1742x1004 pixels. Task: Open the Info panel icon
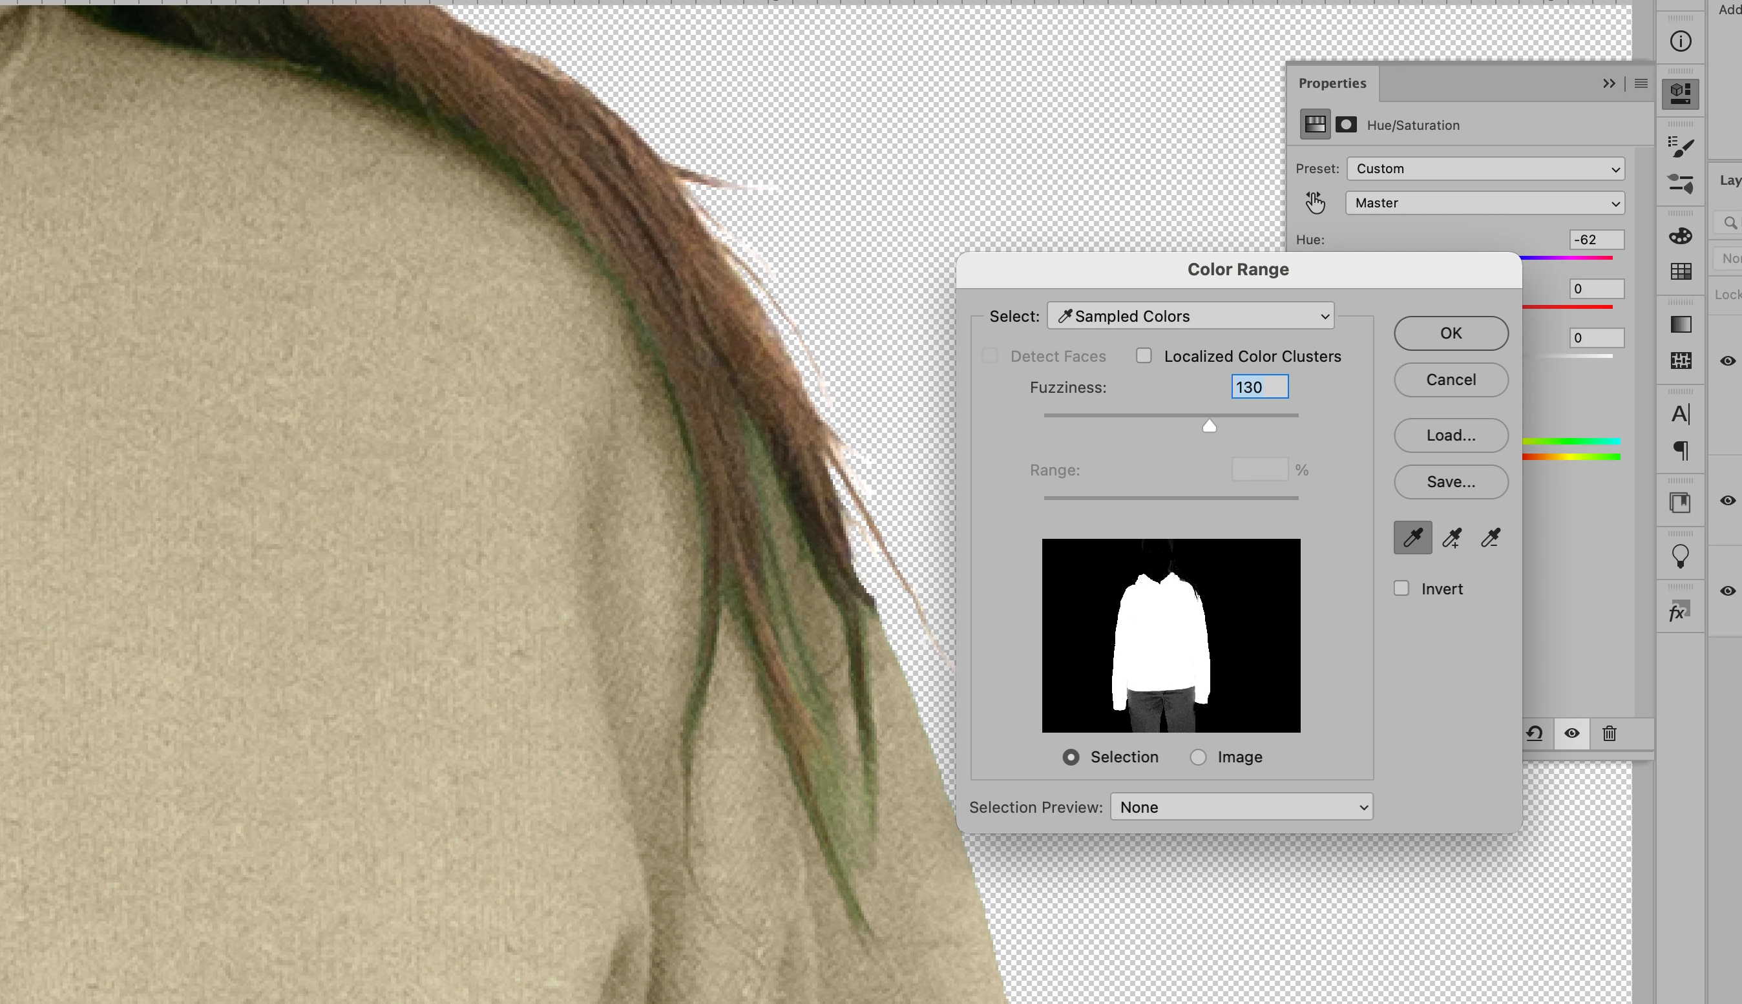click(1680, 41)
